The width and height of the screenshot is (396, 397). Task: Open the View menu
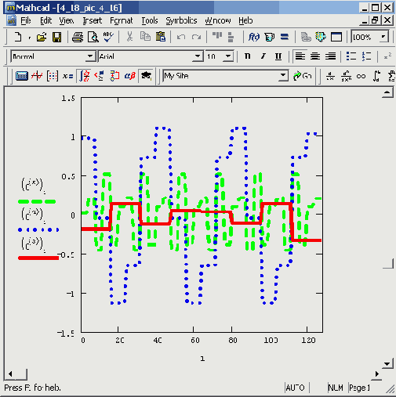coord(66,20)
